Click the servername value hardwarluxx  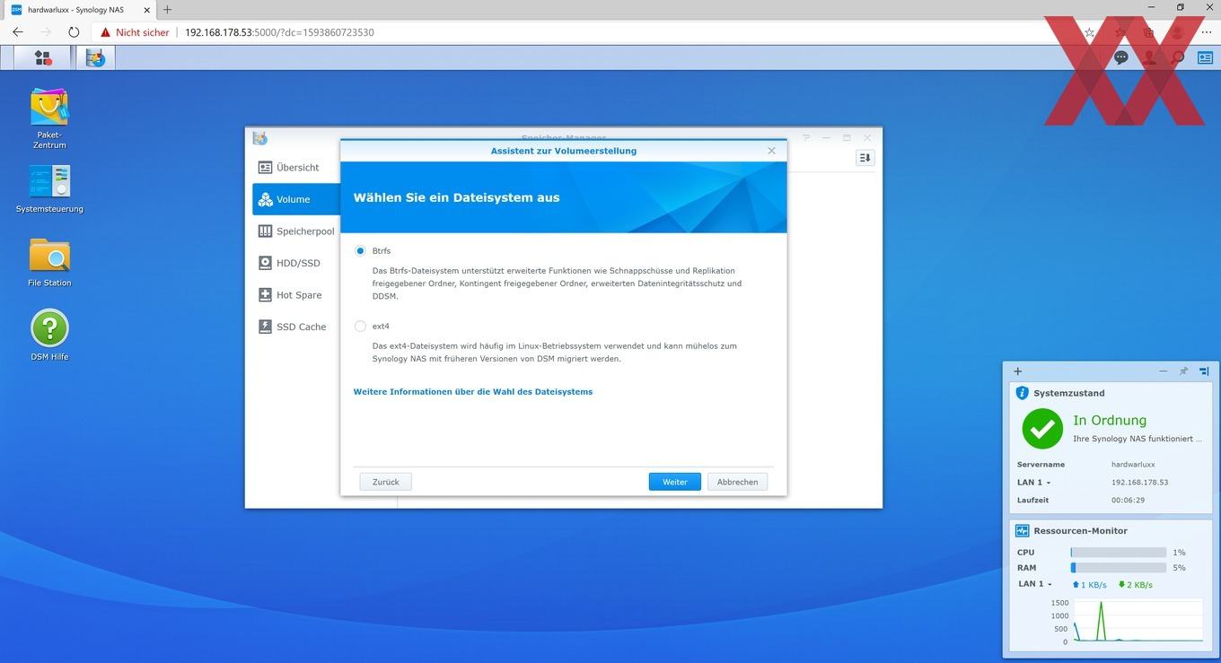tap(1133, 465)
